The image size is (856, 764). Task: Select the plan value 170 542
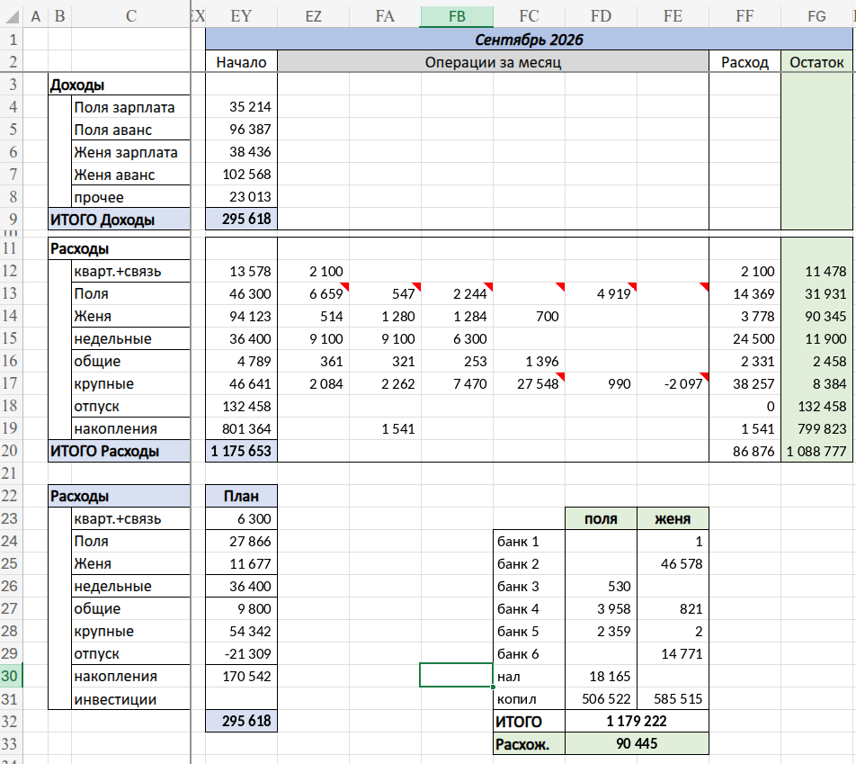(241, 676)
